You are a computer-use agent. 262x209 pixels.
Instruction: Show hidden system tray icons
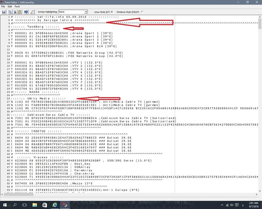[222, 205]
